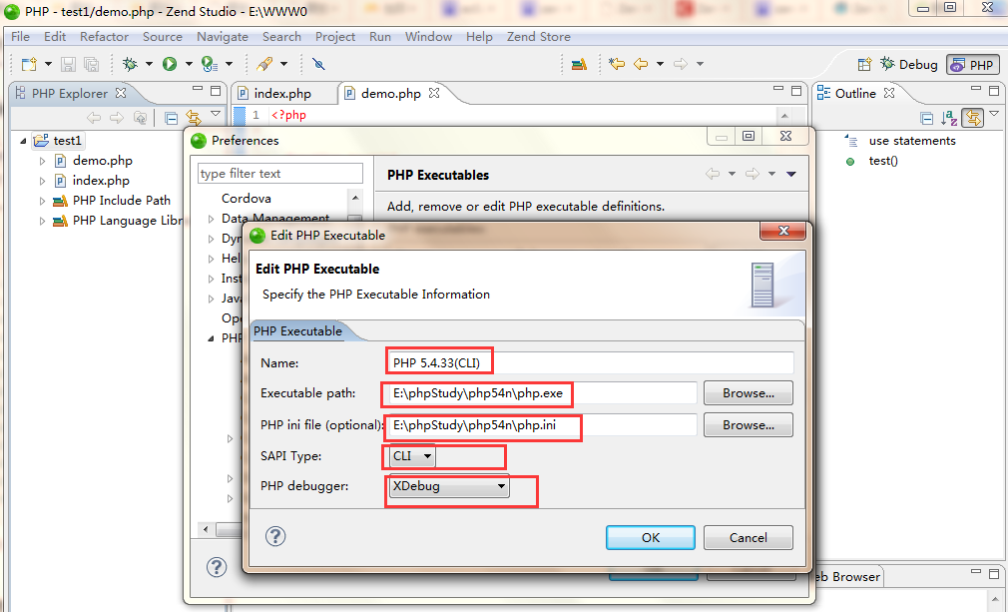Click the help icon in Preferences window
This screenshot has width=1008, height=612.
[x=217, y=567]
